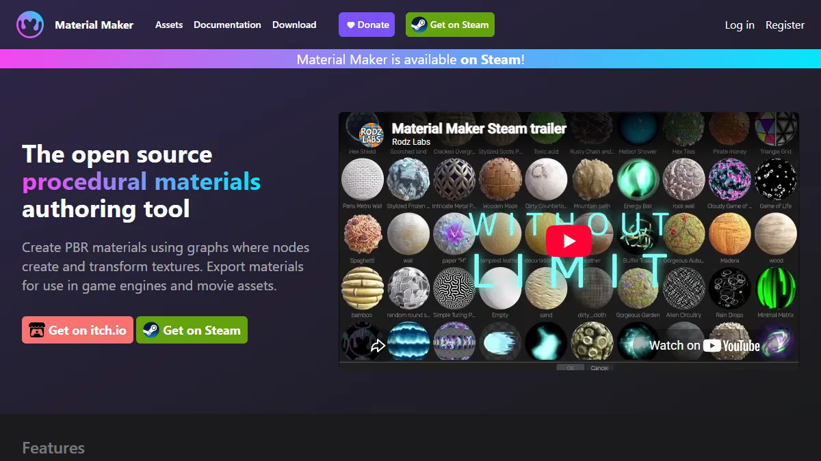Click the purple Donate button
This screenshot has width=821, height=461.
(x=367, y=25)
